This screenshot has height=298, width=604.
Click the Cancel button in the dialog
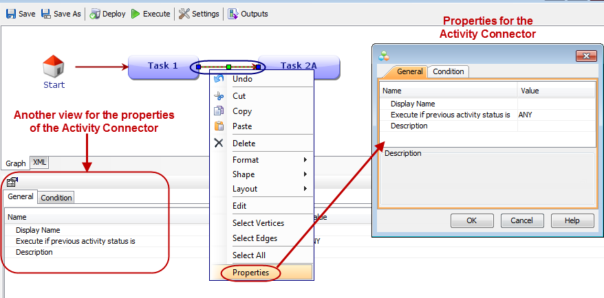(x=521, y=220)
